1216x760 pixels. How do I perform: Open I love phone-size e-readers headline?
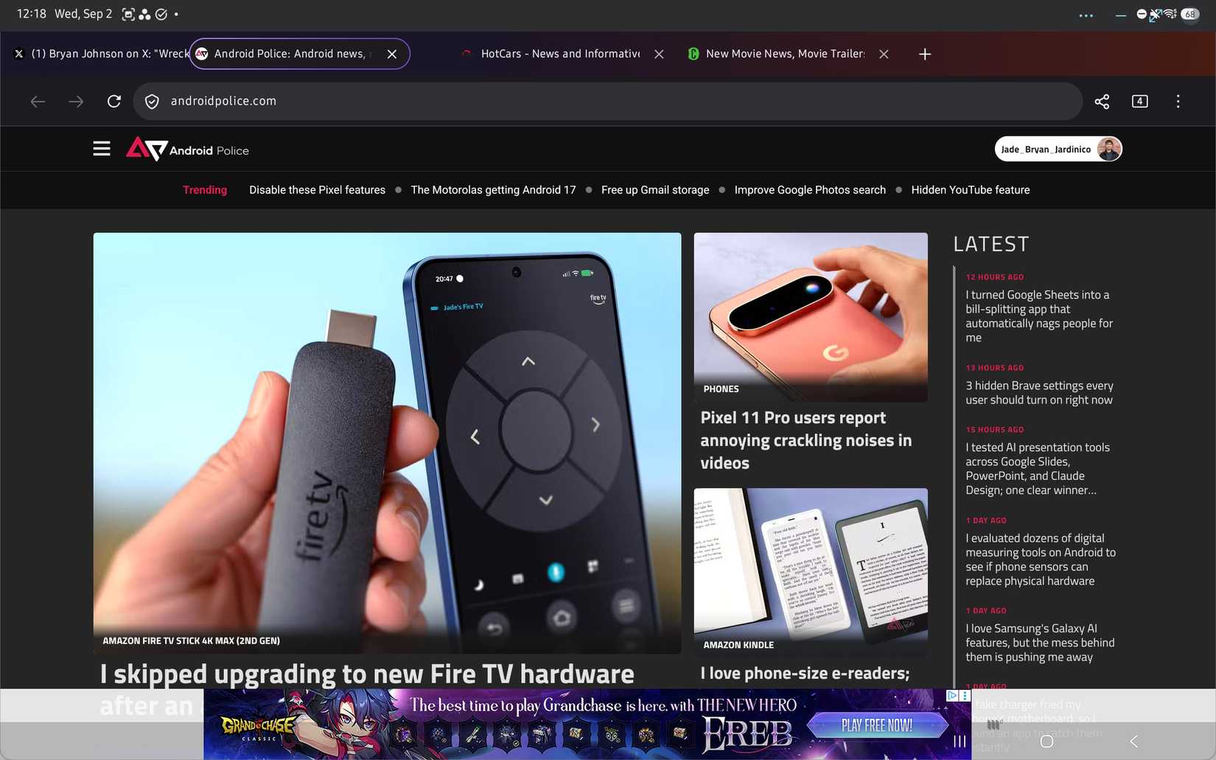pos(805,673)
